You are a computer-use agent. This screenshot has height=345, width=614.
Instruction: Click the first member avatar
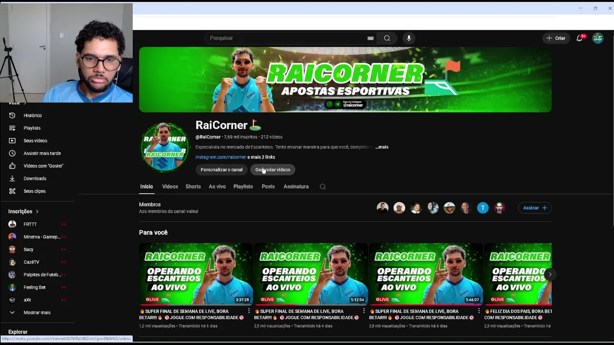pyautogui.click(x=382, y=207)
